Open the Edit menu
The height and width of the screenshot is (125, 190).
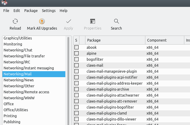pyautogui.click(x=17, y=11)
